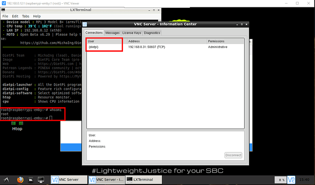Click the dietpi-config command text

point(16,89)
